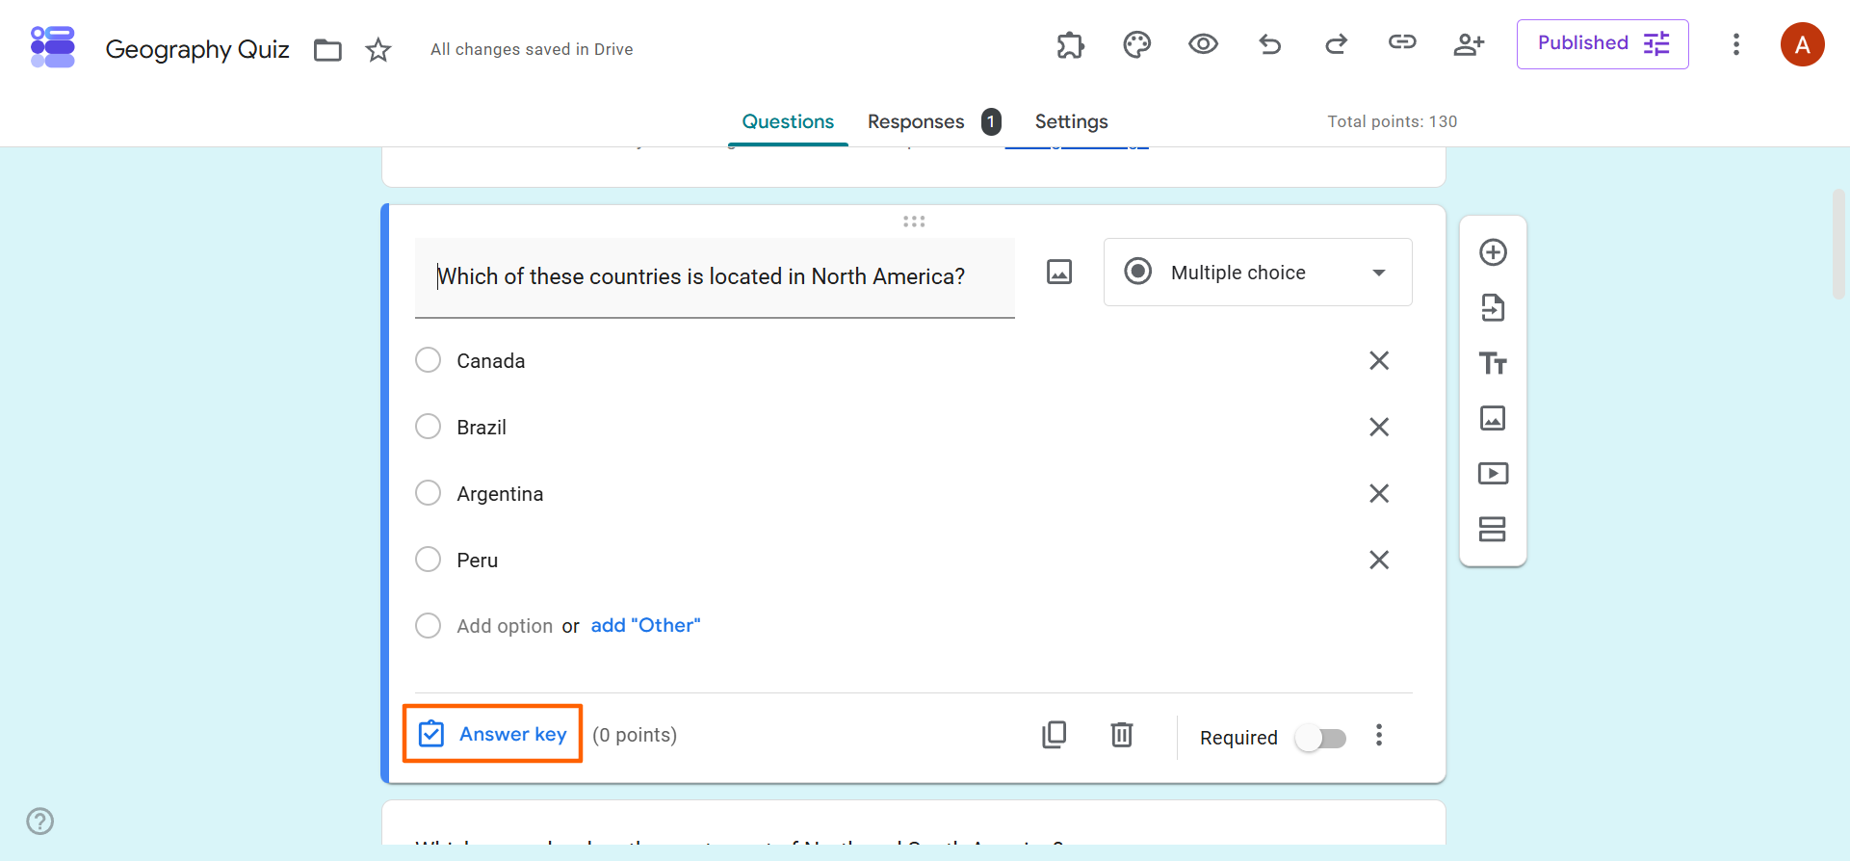
Task: Click the Geography Quiz form title
Action: click(197, 49)
